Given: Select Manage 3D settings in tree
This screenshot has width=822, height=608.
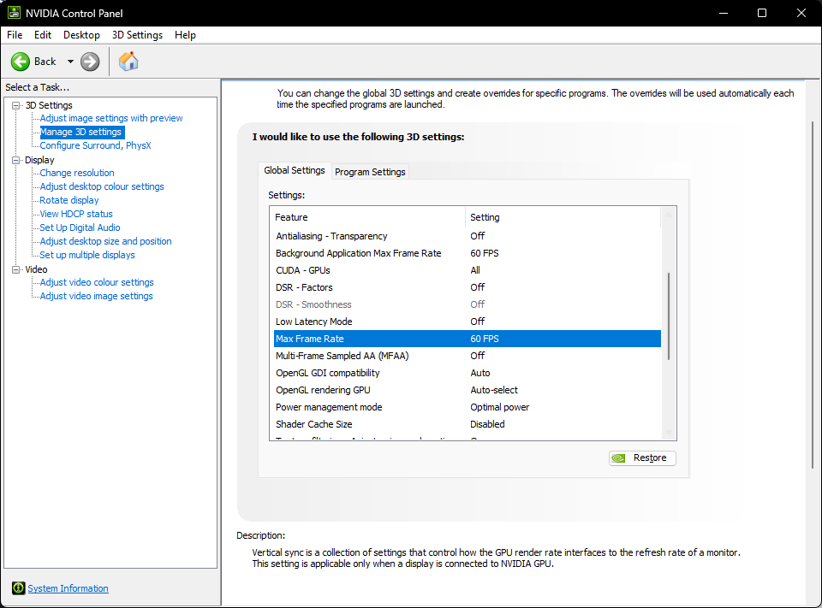Looking at the screenshot, I should click(82, 132).
